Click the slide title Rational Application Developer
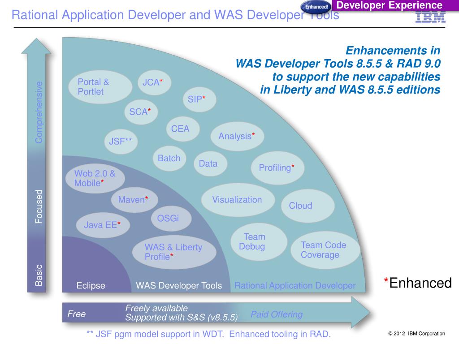459x344 pixels. [x=175, y=15]
